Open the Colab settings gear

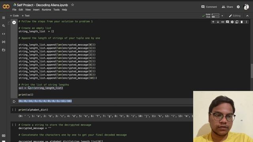(238, 7)
